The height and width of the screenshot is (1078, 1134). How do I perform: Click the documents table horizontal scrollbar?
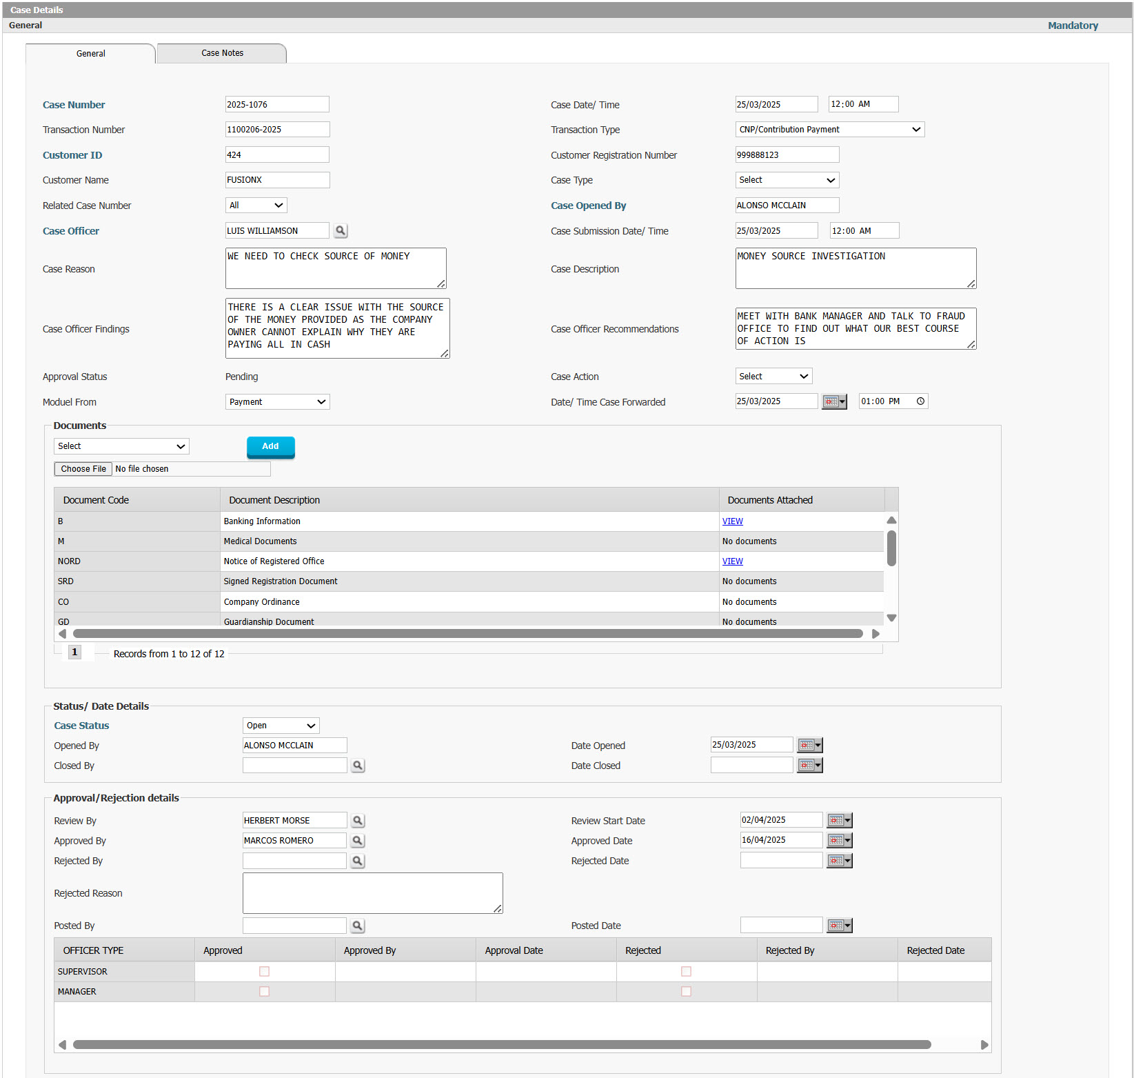tap(467, 634)
